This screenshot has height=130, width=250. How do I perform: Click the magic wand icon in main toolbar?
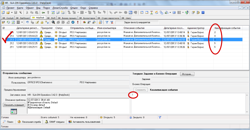21,12
